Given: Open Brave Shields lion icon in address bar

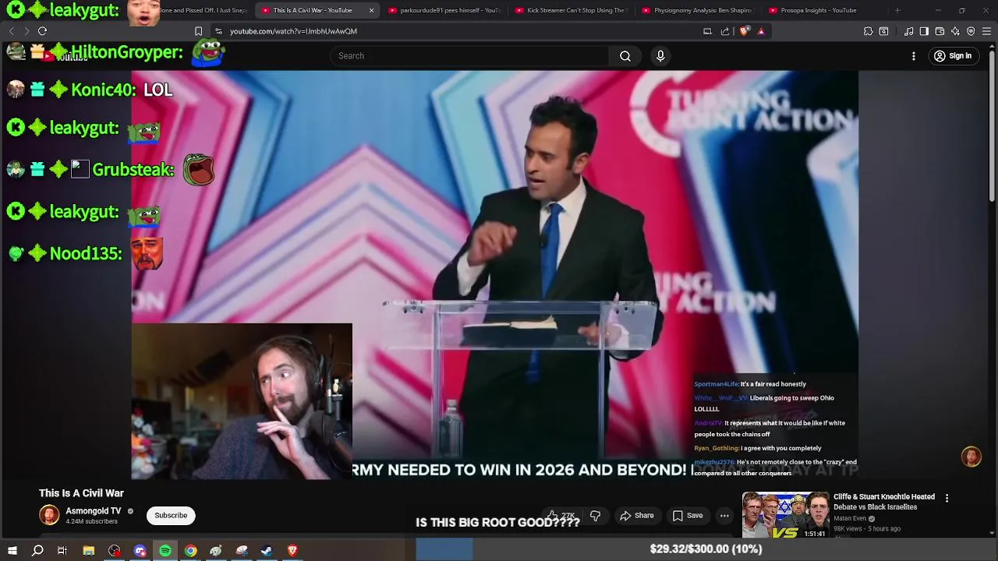Looking at the screenshot, I should (744, 31).
